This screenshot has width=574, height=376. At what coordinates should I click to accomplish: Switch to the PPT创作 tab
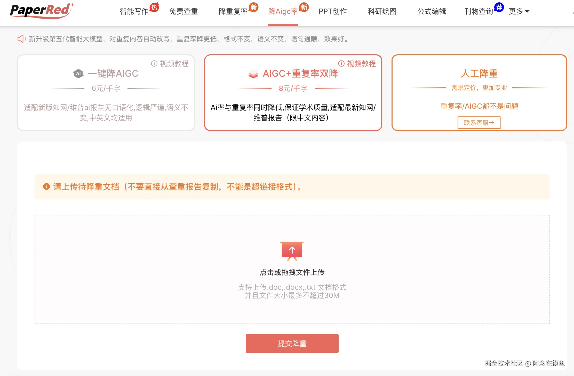coord(333,11)
